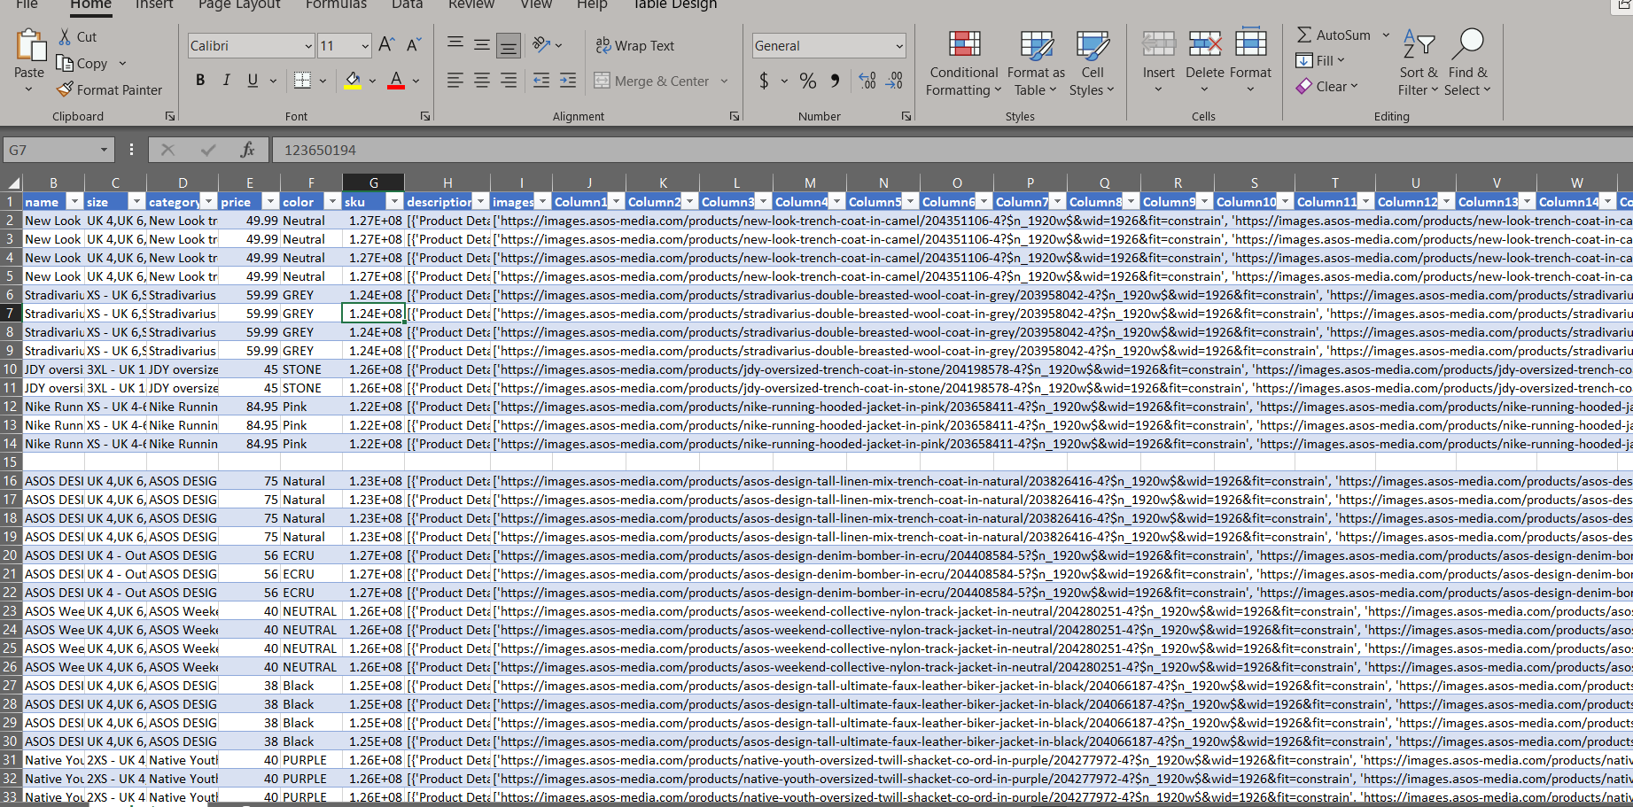
Task: Open the General number format dropdown
Action: point(898,46)
